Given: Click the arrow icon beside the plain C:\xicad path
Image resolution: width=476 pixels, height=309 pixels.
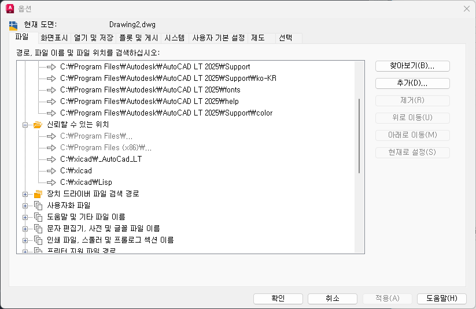Looking at the screenshot, I should [x=51, y=171].
